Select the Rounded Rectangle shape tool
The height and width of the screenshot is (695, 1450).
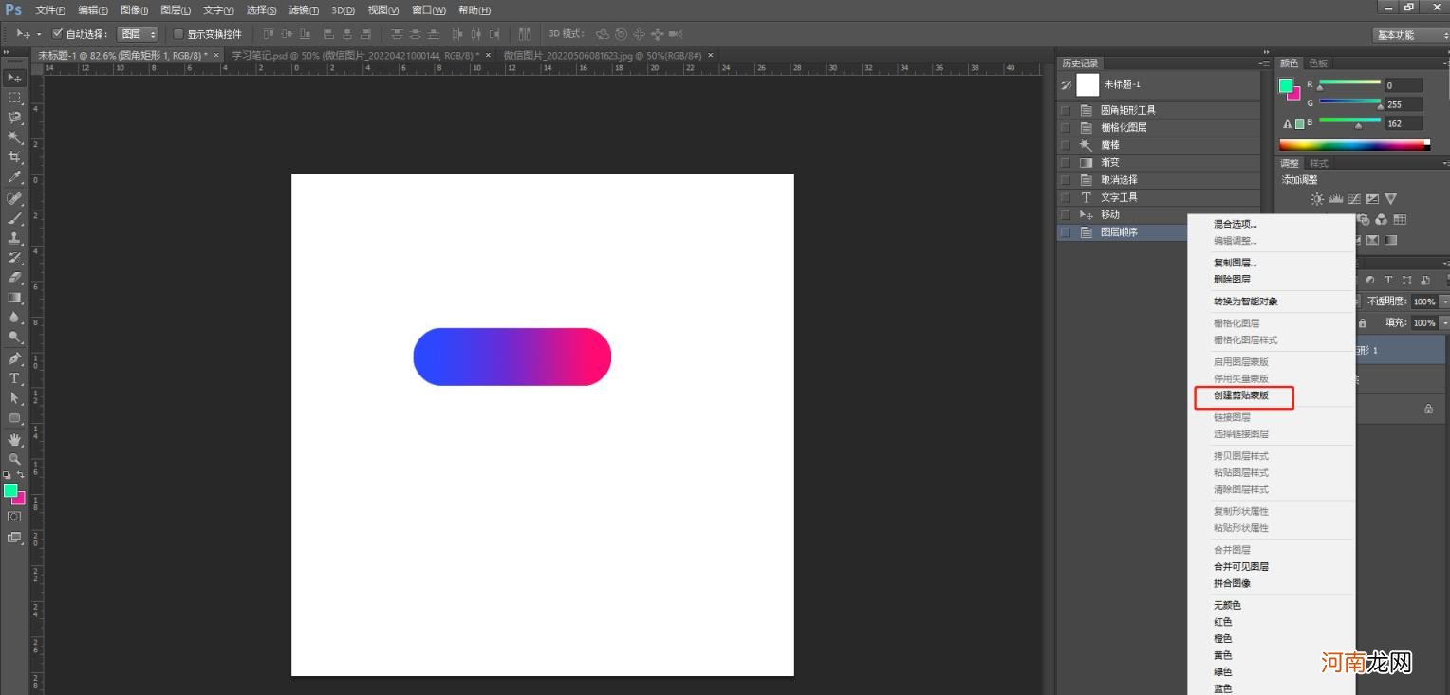14,418
